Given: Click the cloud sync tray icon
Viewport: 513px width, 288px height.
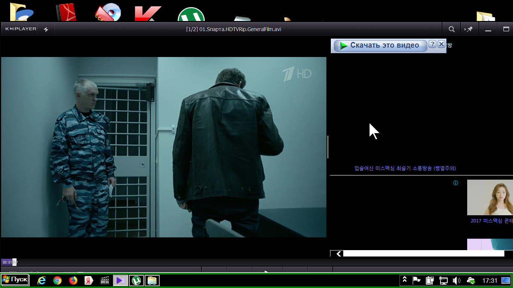Looking at the screenshot, I should (471, 280).
